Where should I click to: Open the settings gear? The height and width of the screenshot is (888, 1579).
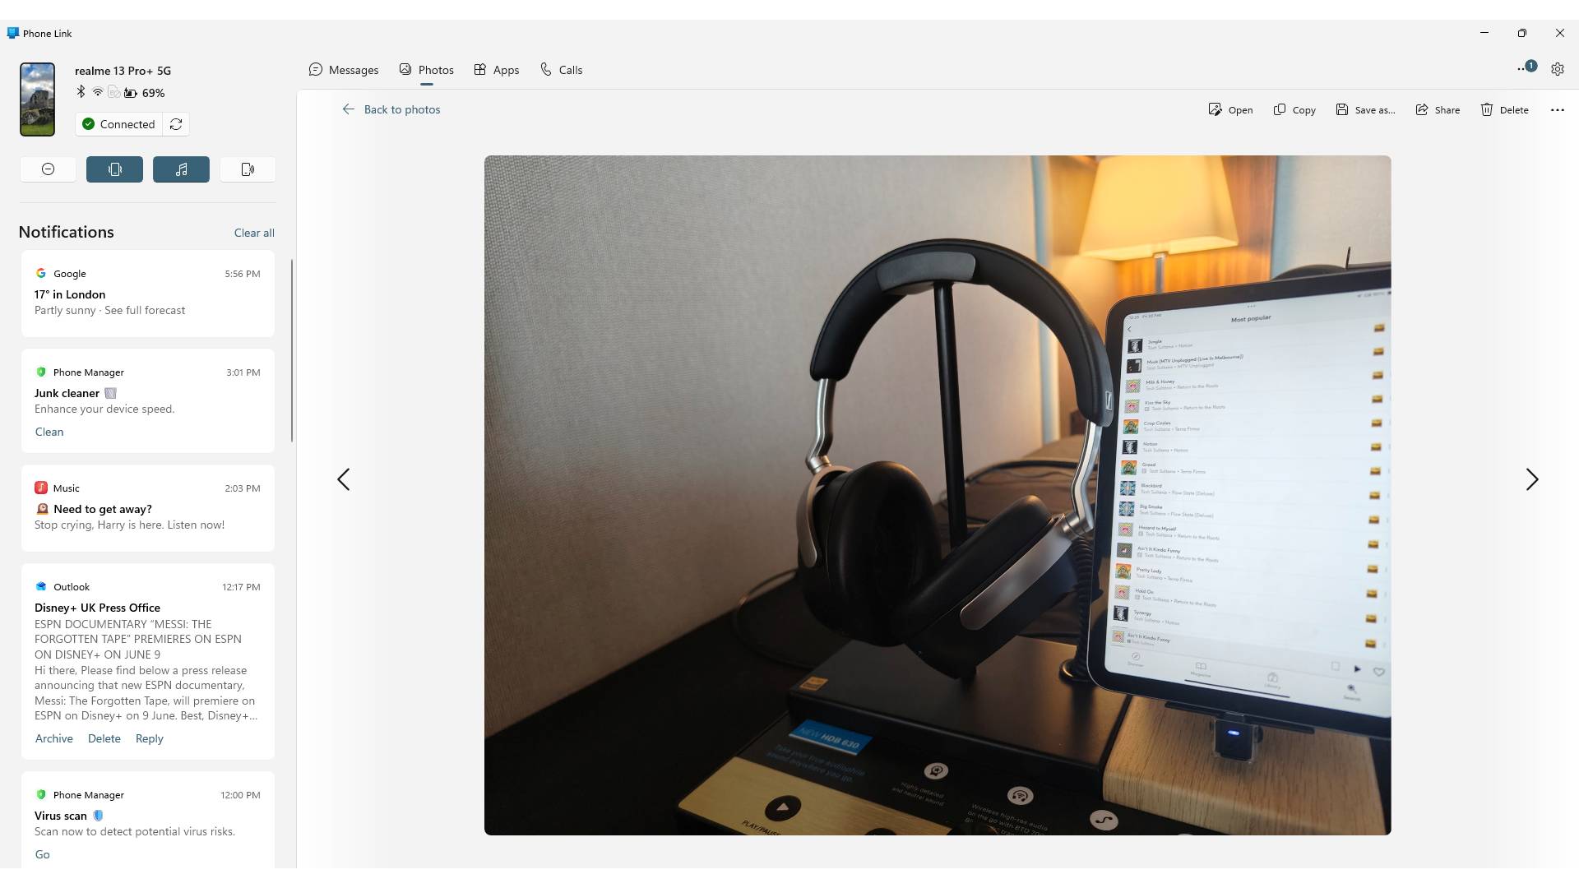pos(1558,69)
